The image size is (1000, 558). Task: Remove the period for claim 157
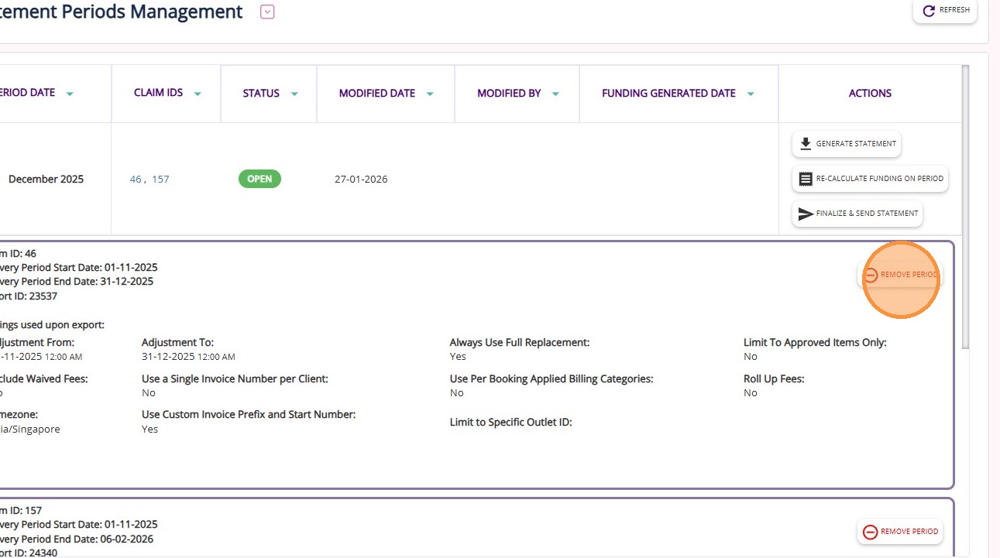click(900, 532)
